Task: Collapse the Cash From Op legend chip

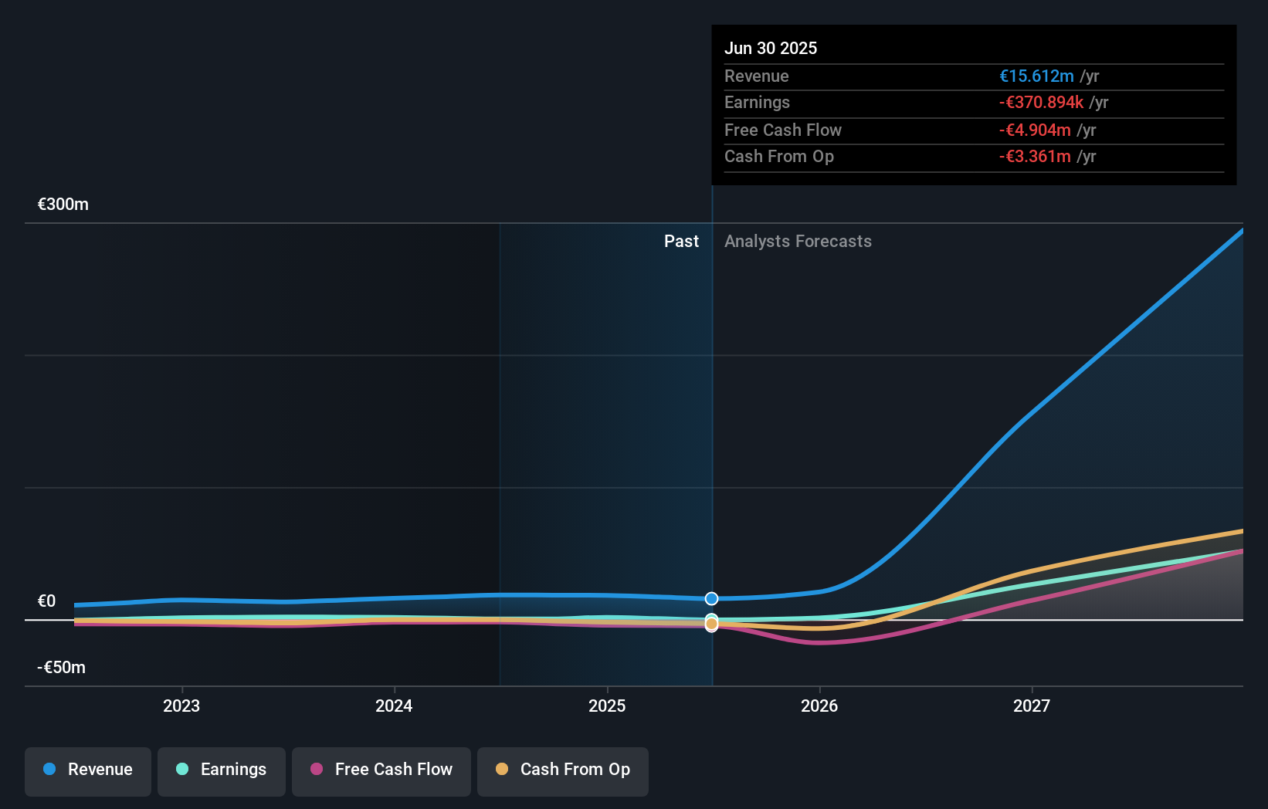Action: pos(562,770)
